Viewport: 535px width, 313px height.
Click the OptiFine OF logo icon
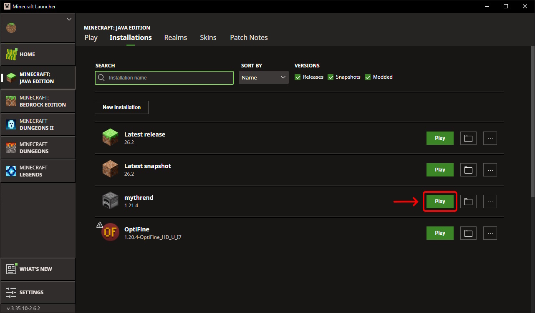coord(111,232)
